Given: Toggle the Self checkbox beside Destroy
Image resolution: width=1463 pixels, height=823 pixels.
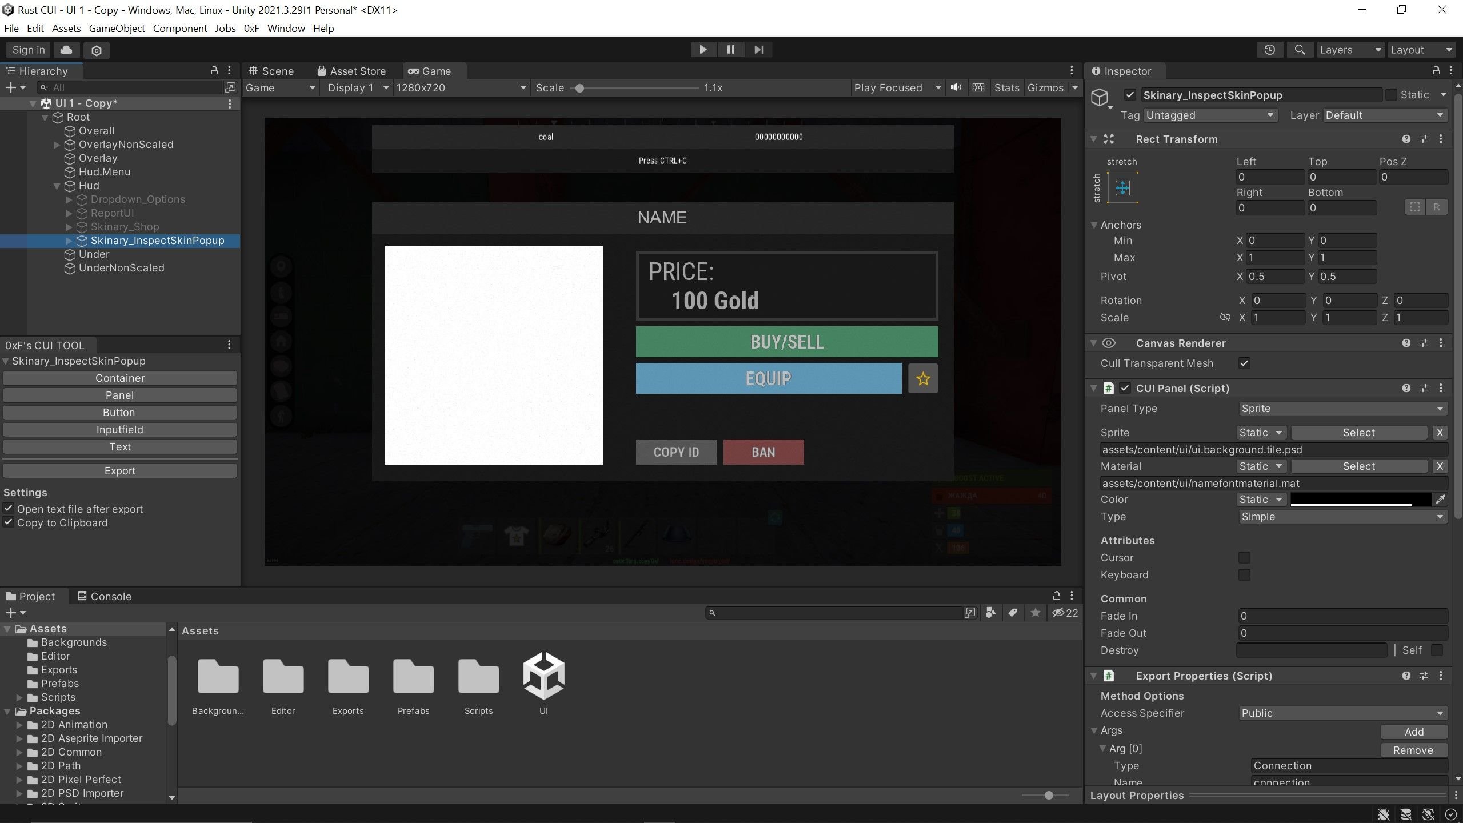Looking at the screenshot, I should coord(1437,650).
